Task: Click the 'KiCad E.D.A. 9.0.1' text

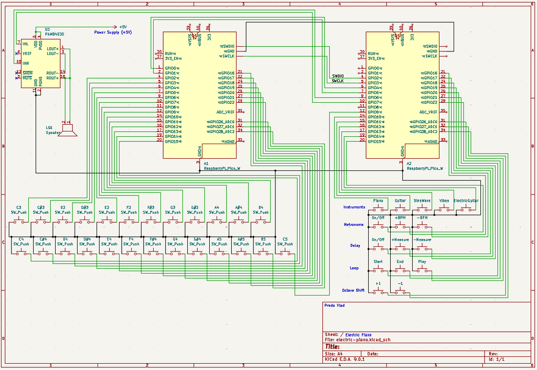Action: coord(345,360)
